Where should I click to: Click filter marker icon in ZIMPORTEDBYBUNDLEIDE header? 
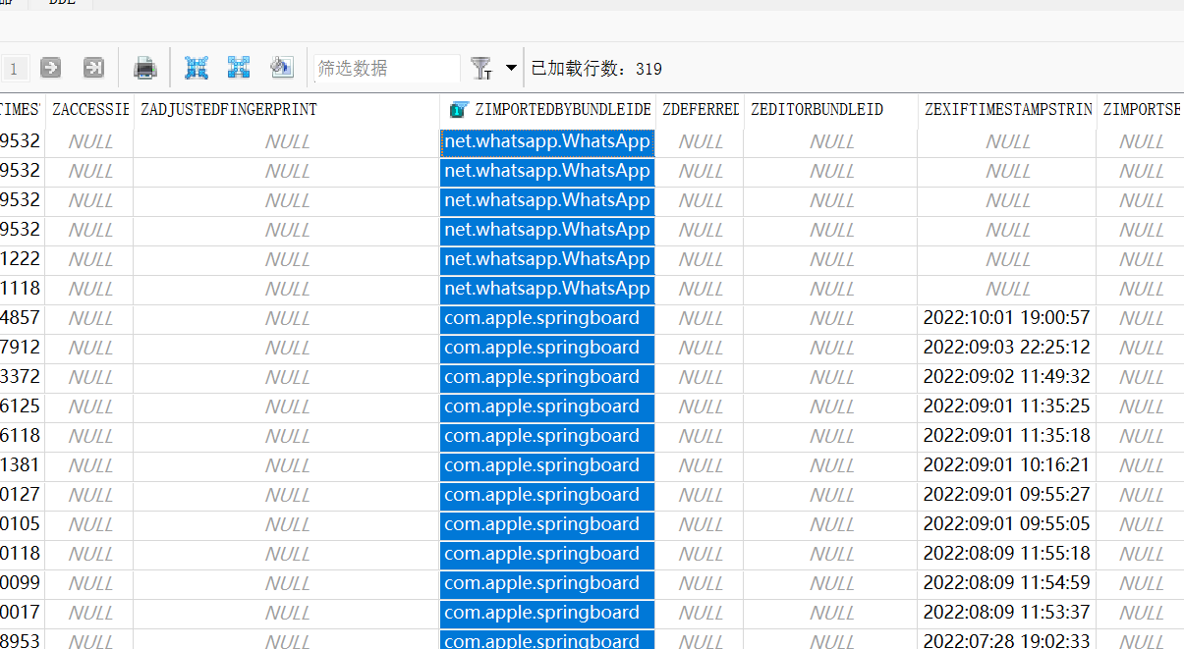(458, 110)
